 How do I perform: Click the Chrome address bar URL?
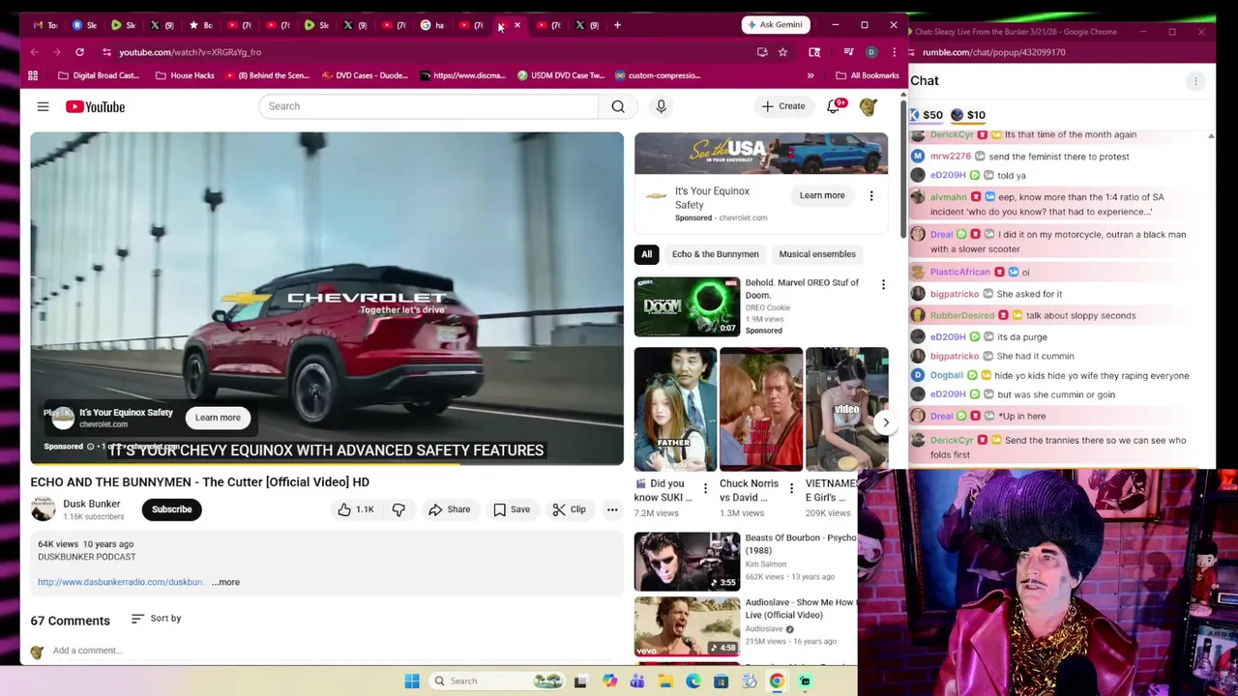[190, 52]
